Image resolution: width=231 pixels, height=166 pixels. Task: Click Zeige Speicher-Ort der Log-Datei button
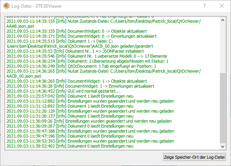click(195, 157)
